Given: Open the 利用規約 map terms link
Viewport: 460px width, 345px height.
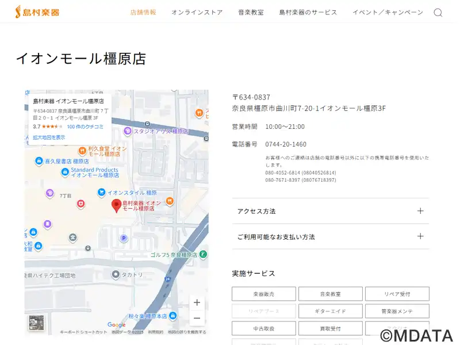Looking at the screenshot, I should [155, 332].
